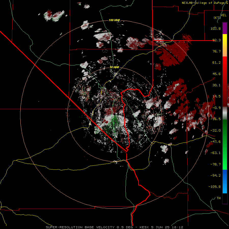The height and width of the screenshot is (229, 229).
Task: Click the 45.6 velocity scale value
Action: tap(217, 74)
